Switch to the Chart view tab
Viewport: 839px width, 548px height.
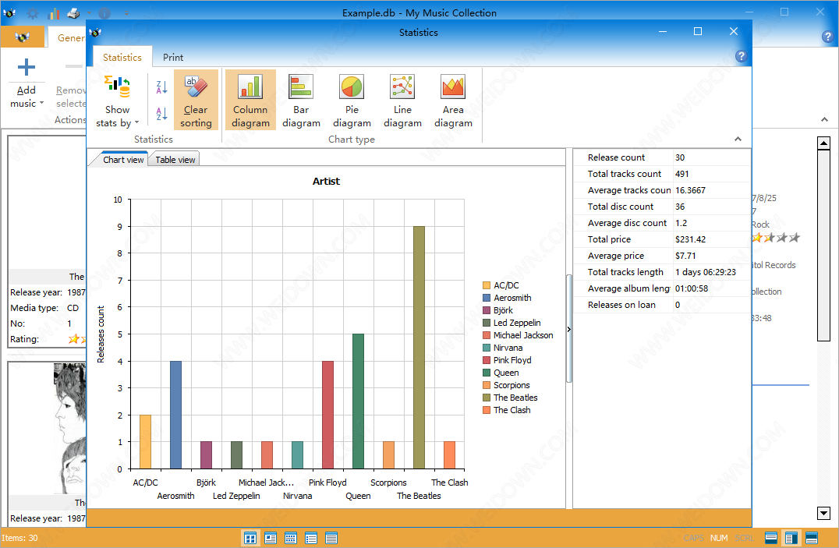point(123,160)
